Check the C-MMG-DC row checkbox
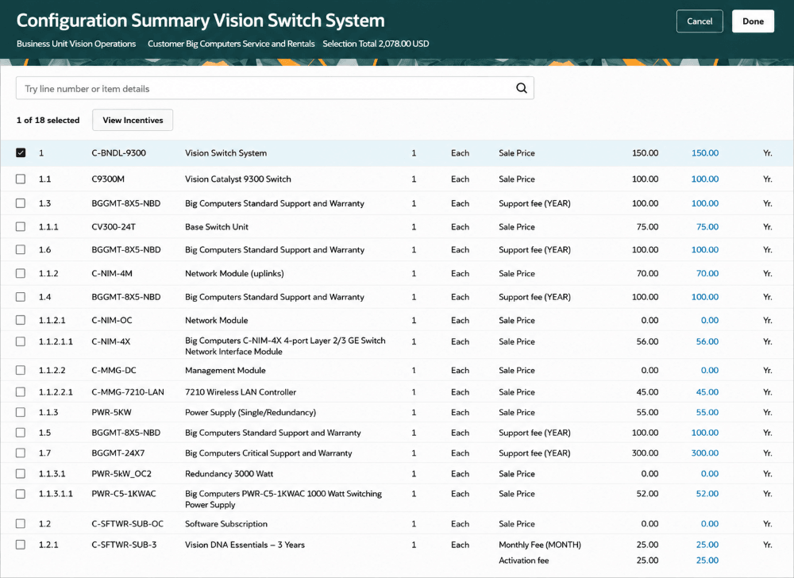 (x=21, y=371)
